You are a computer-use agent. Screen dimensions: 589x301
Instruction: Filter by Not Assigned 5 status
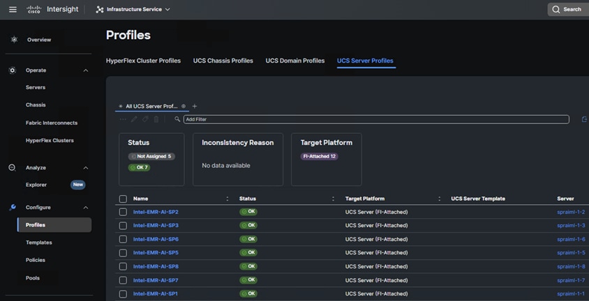(x=151, y=156)
